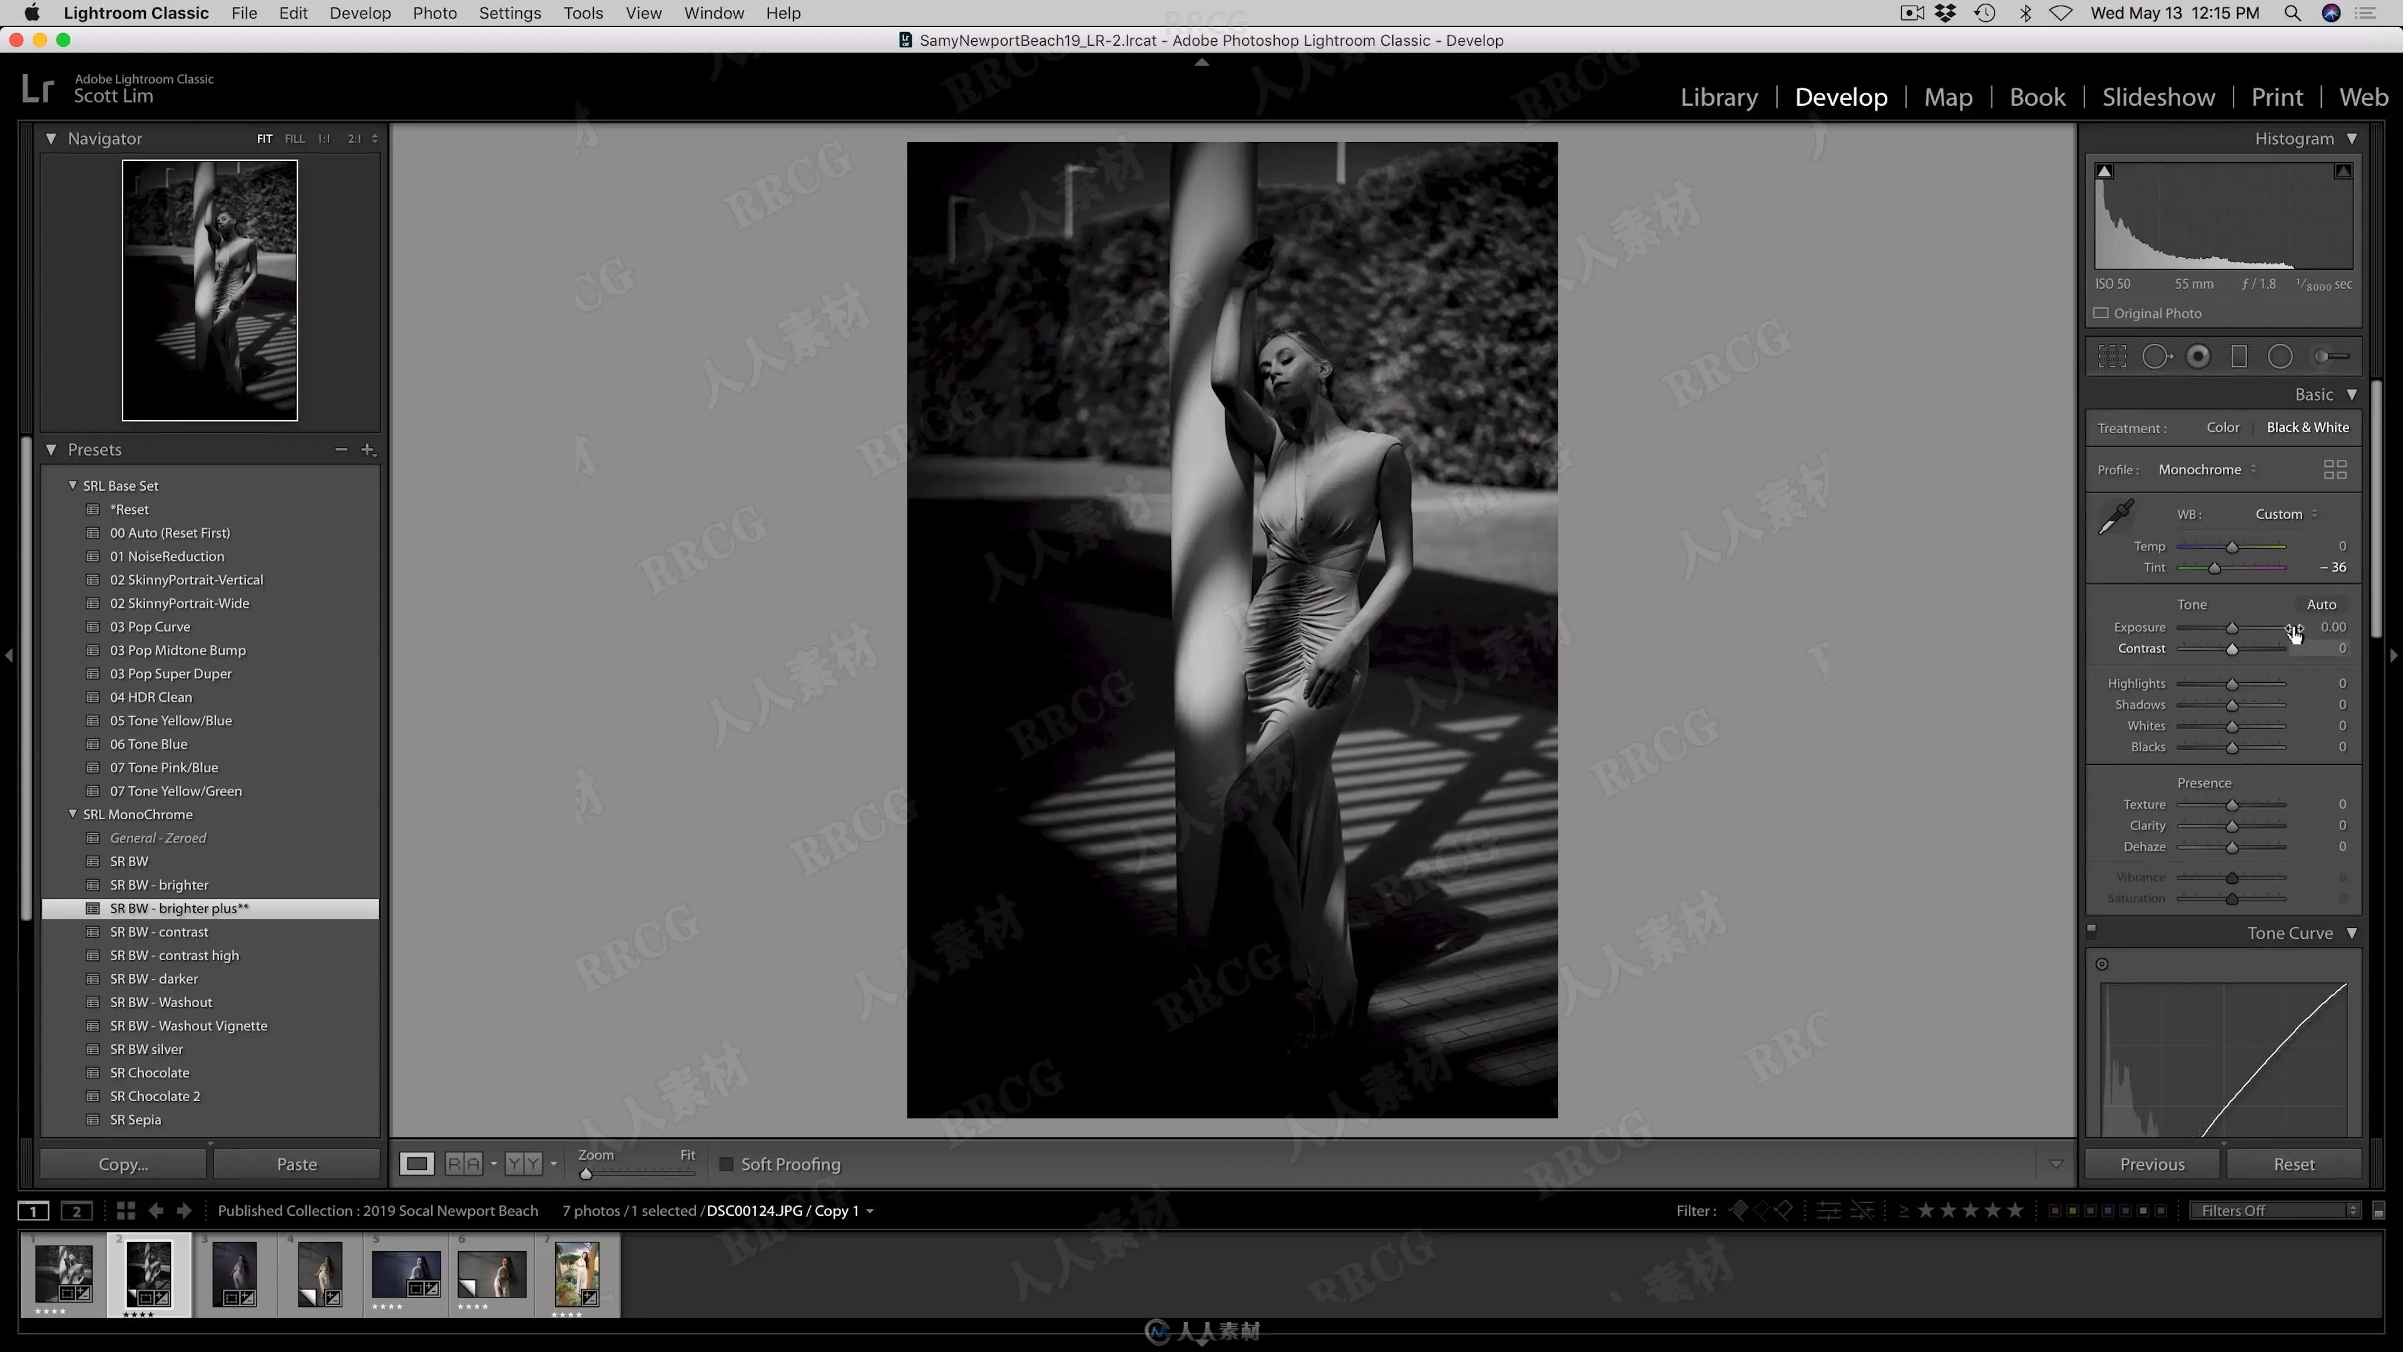The height and width of the screenshot is (1352, 2403).
Task: Set Navigator zoom to FILL
Action: click(x=295, y=139)
